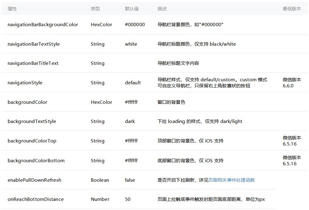This screenshot has height=210, width=309.
Task: Click the enablePullDownRefresh property name
Action: [34, 180]
